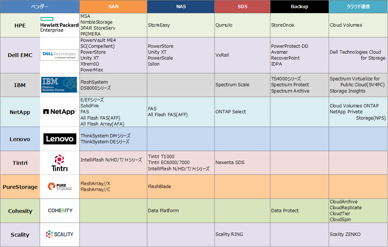Select the "Isilon" entry
This screenshot has width=388, height=247.
point(154,64)
